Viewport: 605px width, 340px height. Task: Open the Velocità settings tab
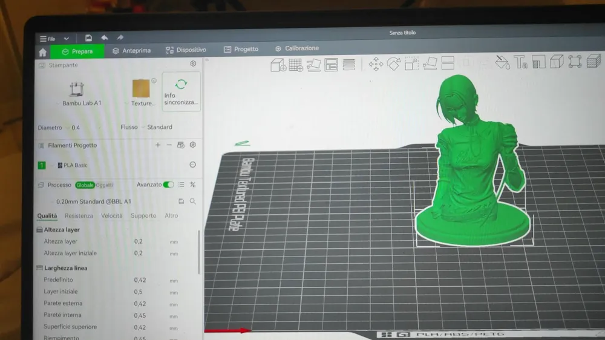pyautogui.click(x=111, y=216)
